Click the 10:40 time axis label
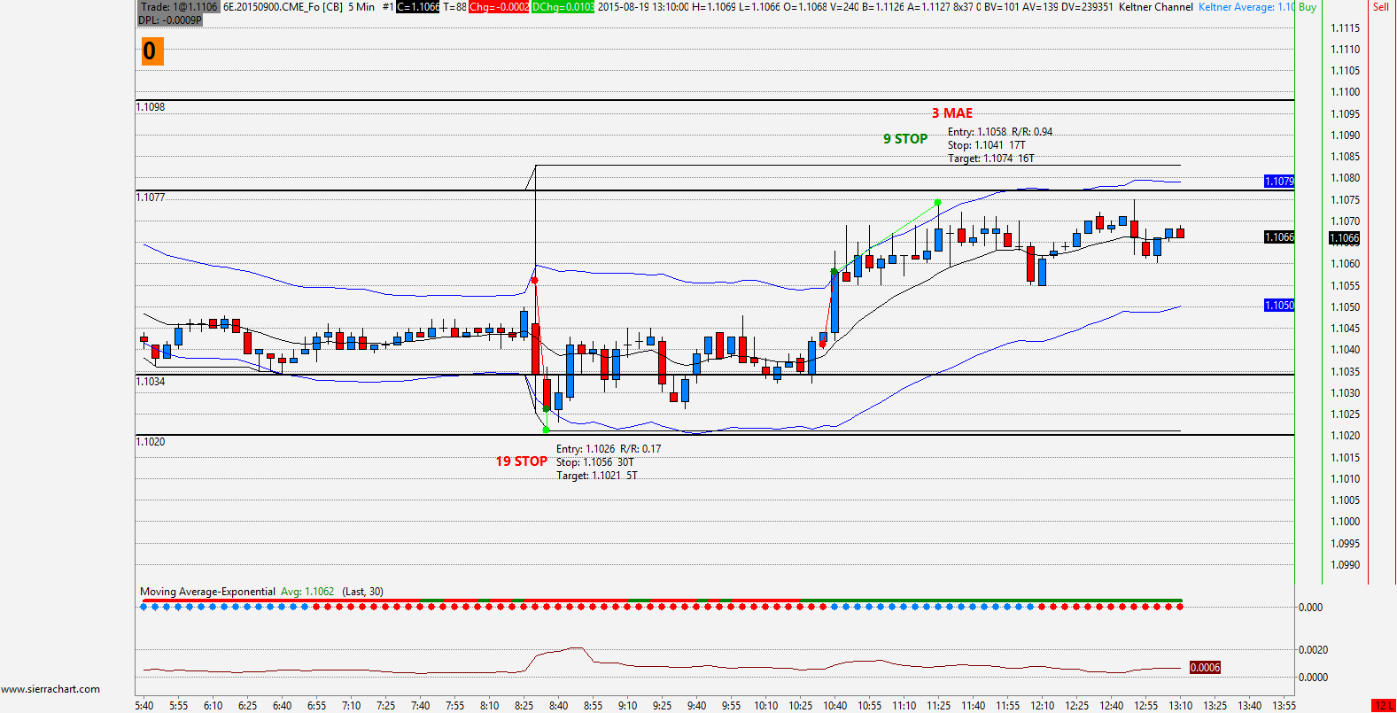Image resolution: width=1397 pixels, height=713 pixels. tap(835, 706)
